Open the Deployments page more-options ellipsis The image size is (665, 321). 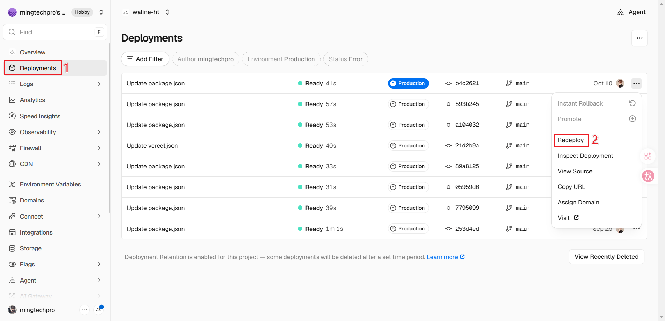(639, 38)
